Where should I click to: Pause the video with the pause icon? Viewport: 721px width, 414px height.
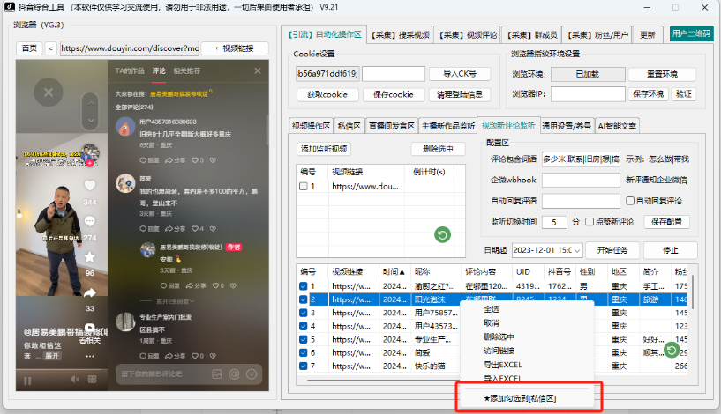pyautogui.click(x=27, y=381)
